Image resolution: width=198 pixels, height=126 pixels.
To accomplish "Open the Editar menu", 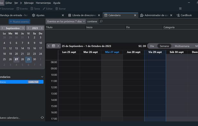I will click(9, 3).
